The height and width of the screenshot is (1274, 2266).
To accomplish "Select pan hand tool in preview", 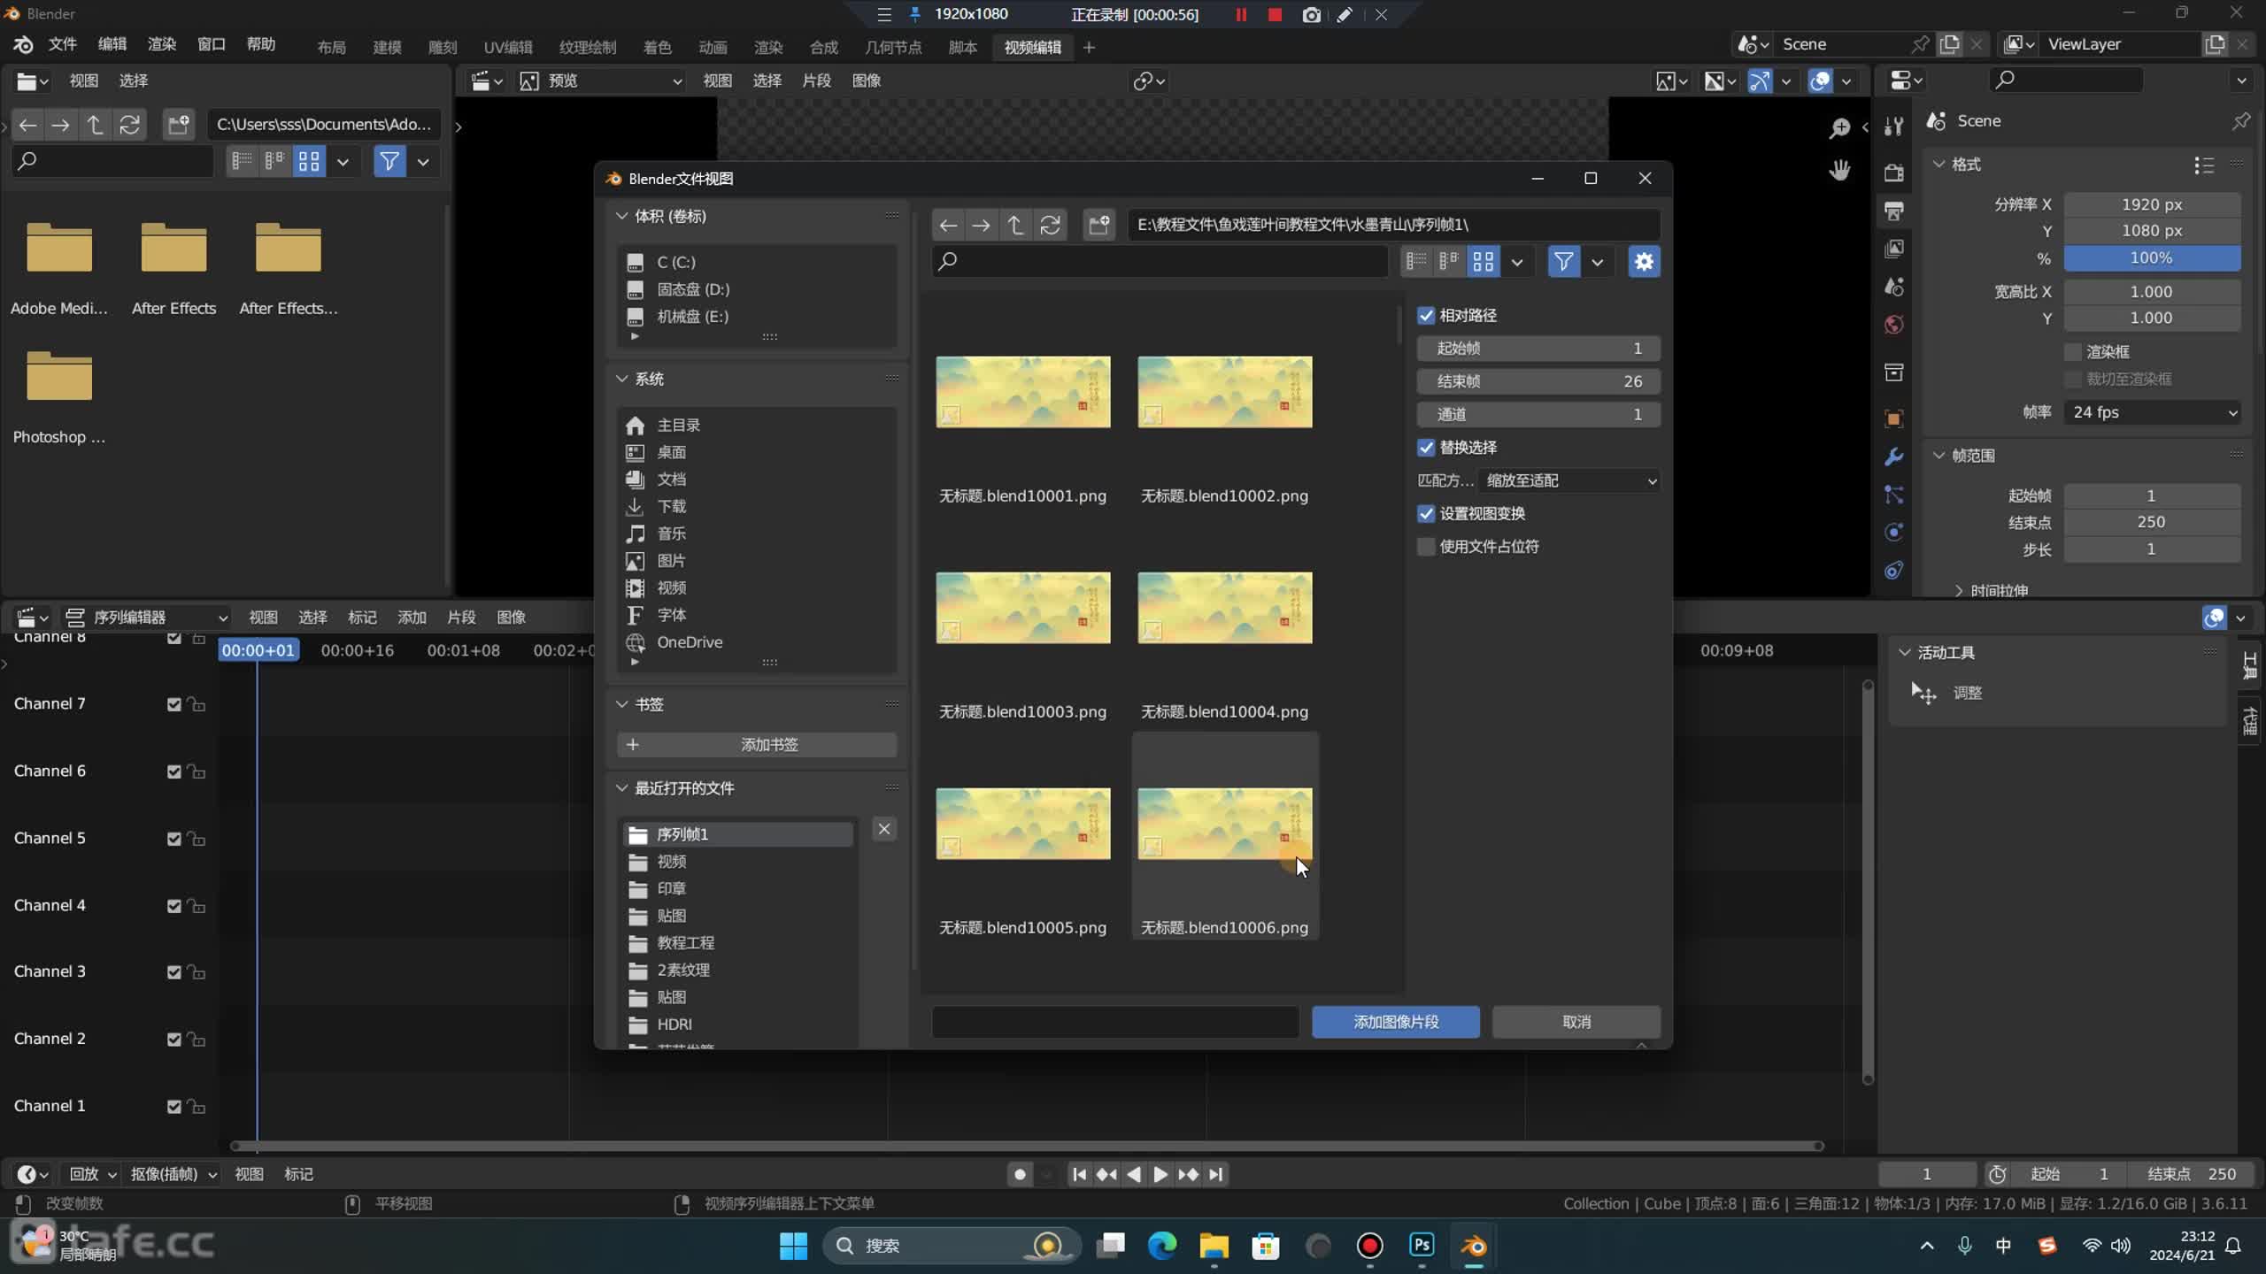I will tap(1839, 170).
